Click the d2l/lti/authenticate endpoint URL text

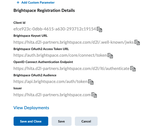coord(72,69)
